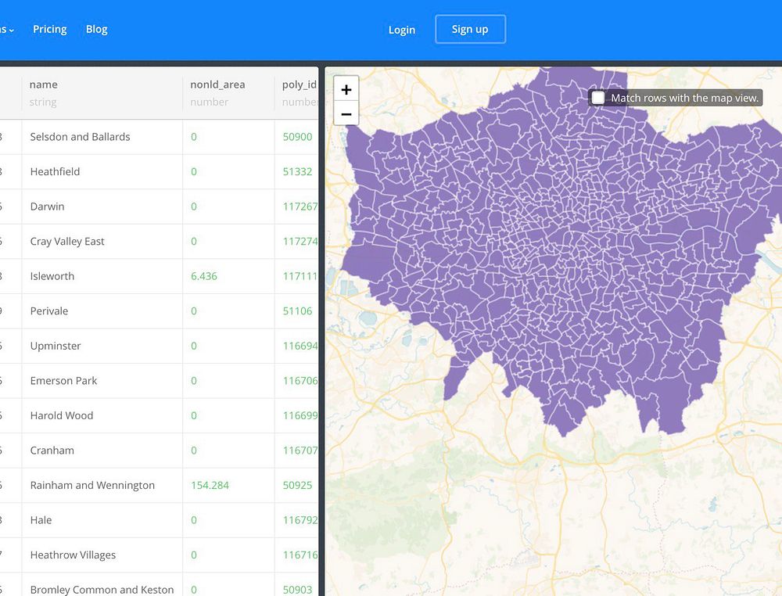Image resolution: width=782 pixels, height=596 pixels.
Task: Select the poly_id column header
Action: [x=300, y=84]
